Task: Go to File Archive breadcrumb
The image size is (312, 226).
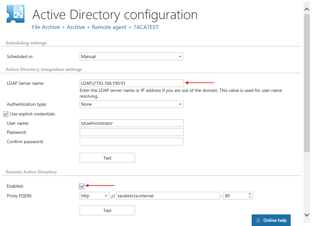Action: (x=46, y=27)
